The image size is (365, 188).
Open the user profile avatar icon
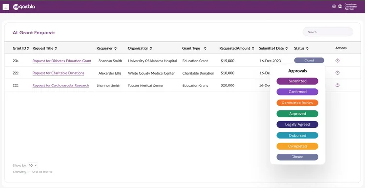(x=340, y=6)
